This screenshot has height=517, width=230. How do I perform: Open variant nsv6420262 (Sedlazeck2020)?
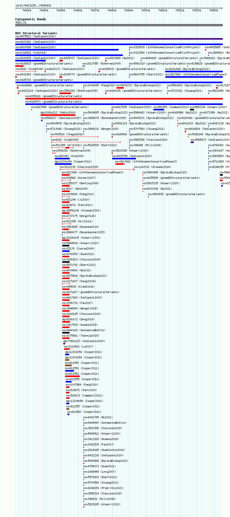pos(35,42)
